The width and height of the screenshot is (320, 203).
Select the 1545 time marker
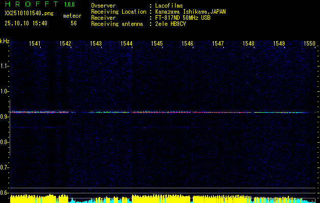click(x=157, y=44)
